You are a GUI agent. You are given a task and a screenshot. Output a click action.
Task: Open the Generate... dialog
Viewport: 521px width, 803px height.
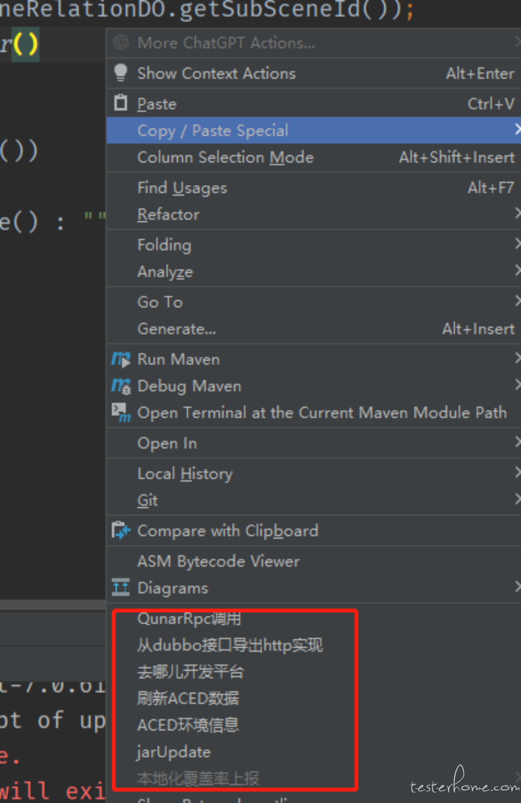point(177,329)
